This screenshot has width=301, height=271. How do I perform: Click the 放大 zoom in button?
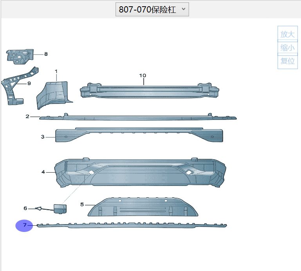pos(287,34)
